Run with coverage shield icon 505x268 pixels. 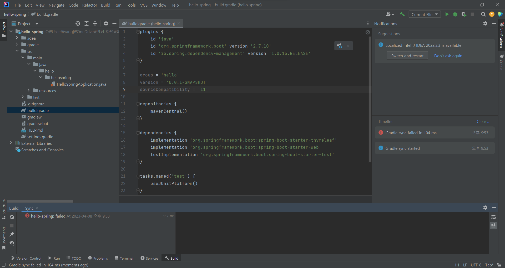[464, 14]
